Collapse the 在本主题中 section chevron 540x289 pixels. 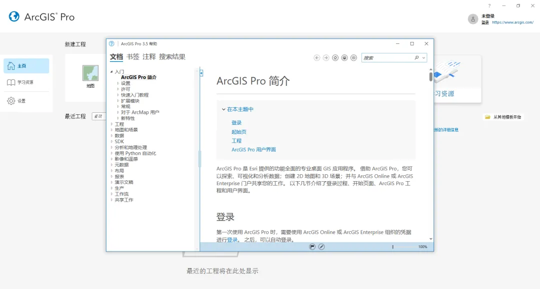click(x=223, y=109)
